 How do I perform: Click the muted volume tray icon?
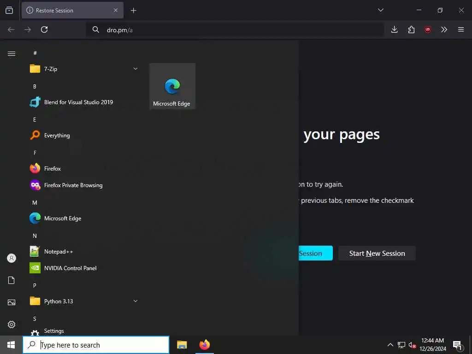pyautogui.click(x=412, y=345)
